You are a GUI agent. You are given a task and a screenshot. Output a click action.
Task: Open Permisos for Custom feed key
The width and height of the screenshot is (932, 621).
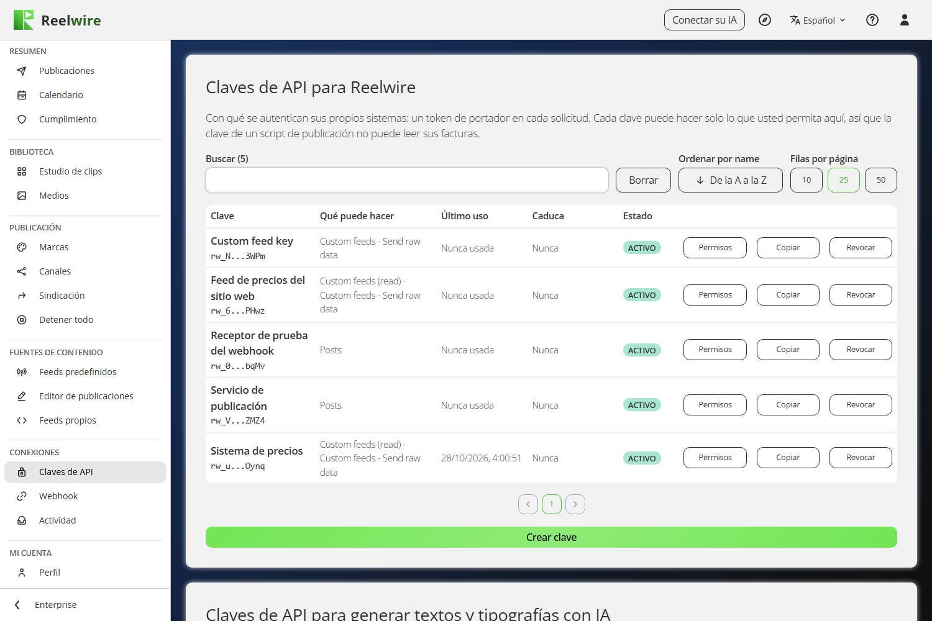point(715,248)
